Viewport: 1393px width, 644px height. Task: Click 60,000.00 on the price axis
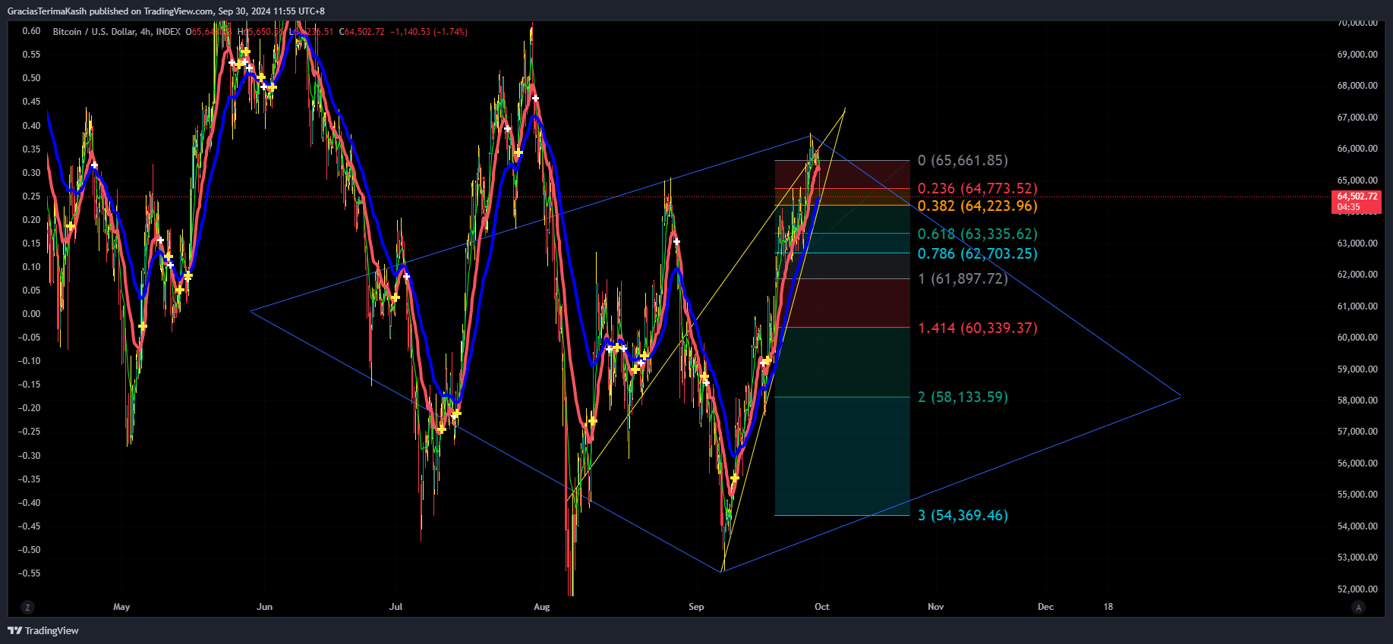(x=1357, y=338)
